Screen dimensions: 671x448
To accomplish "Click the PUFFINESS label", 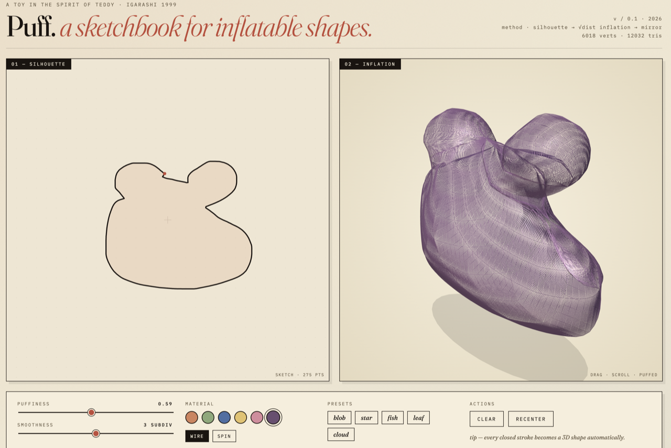I will point(34,404).
